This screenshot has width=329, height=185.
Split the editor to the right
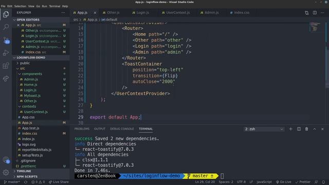[x=315, y=13]
